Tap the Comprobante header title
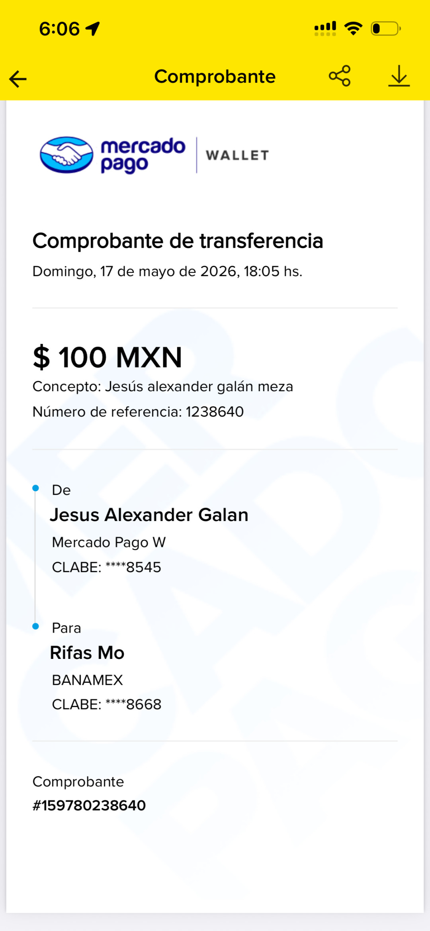The image size is (430, 931). tap(215, 76)
